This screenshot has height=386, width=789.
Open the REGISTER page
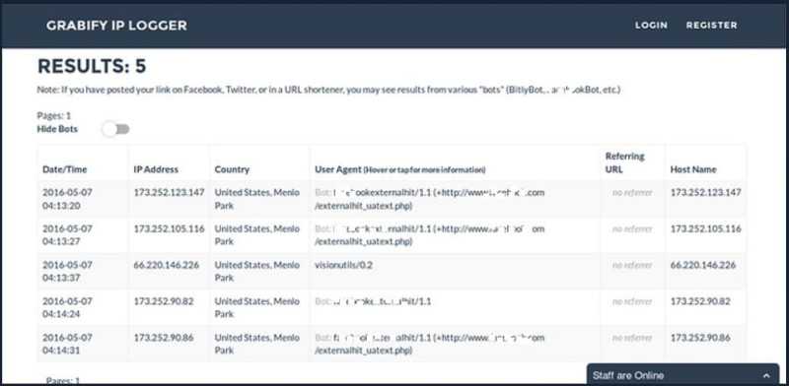point(711,26)
